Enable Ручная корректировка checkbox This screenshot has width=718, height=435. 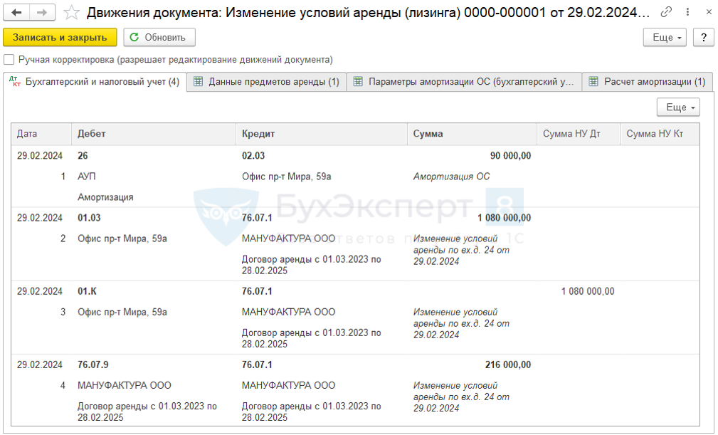pyautogui.click(x=9, y=60)
